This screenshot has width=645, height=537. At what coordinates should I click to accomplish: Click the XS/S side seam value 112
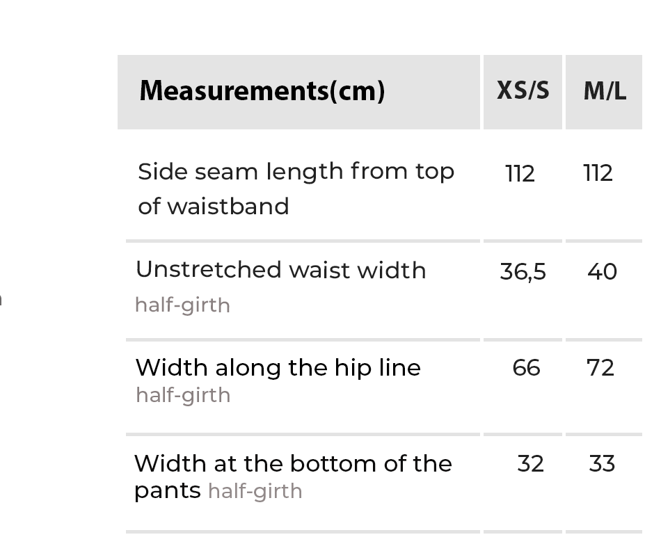520,173
